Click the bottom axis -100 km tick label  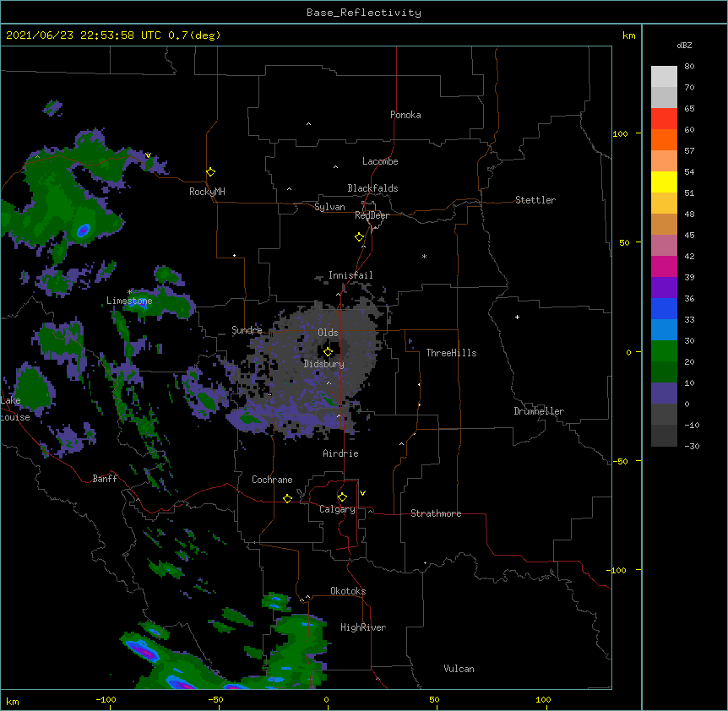106,699
